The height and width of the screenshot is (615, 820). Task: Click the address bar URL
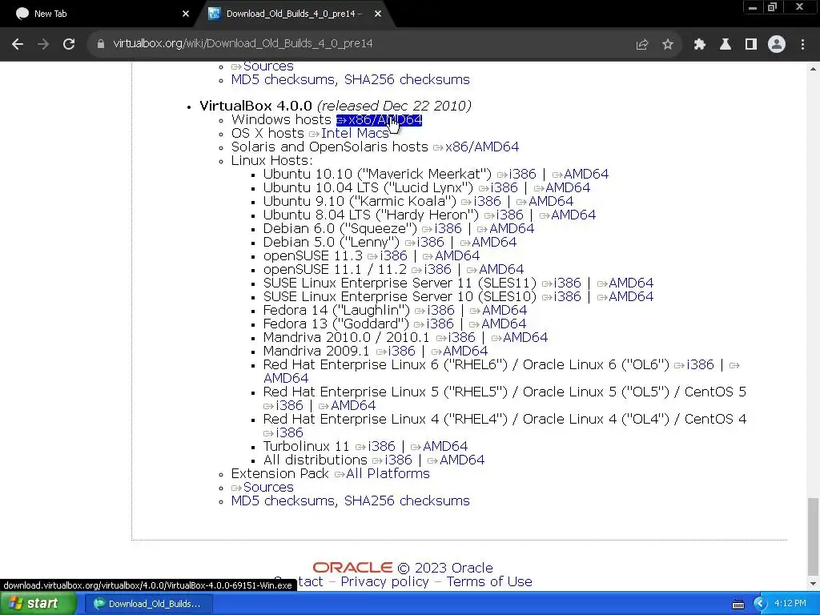(x=243, y=44)
